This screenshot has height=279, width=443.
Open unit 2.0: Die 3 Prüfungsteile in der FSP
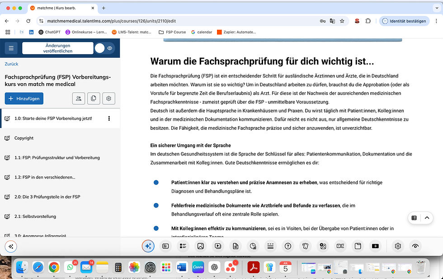(60, 197)
